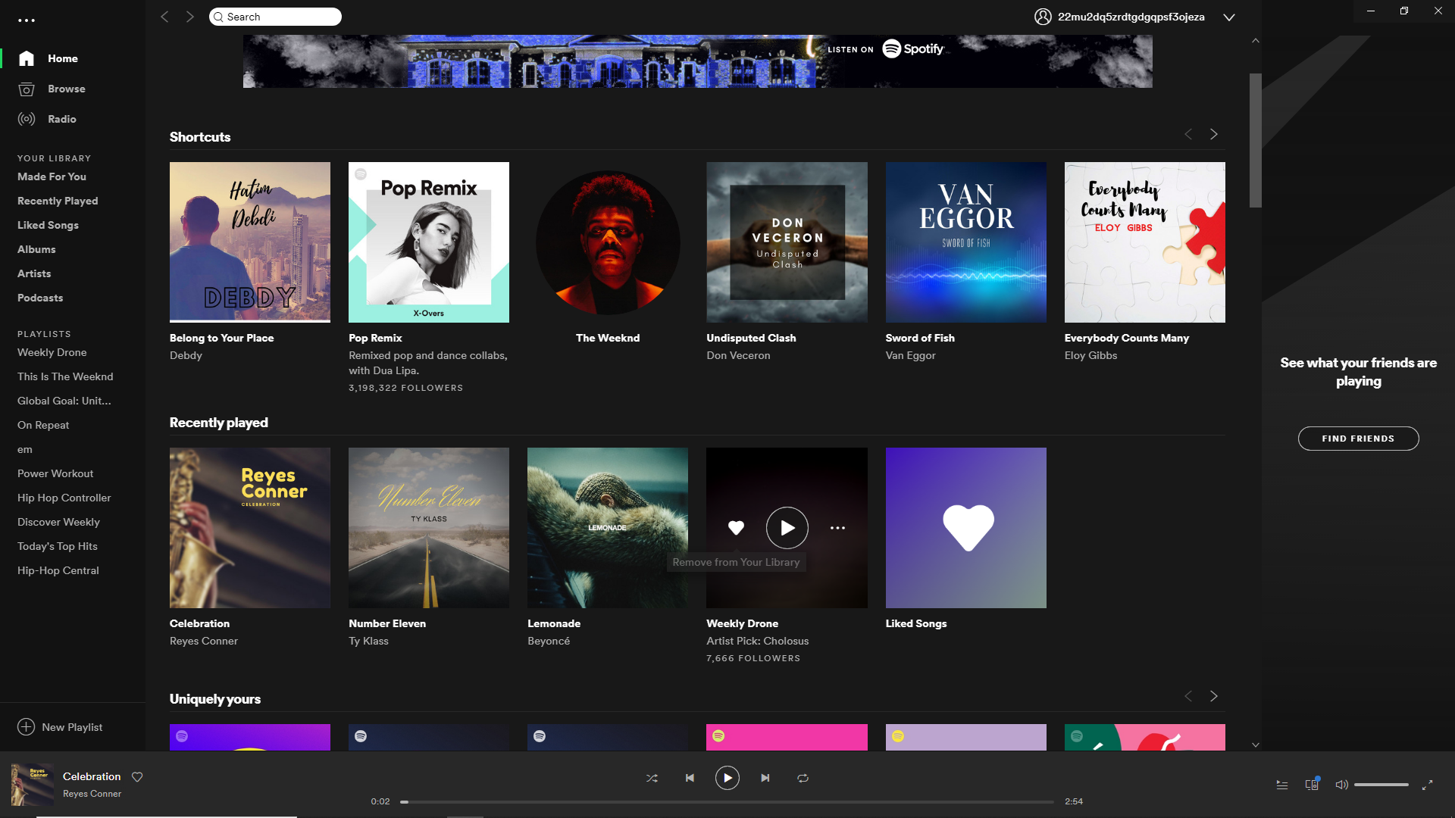Create a New Playlist
The height and width of the screenshot is (818, 1455).
point(60,727)
